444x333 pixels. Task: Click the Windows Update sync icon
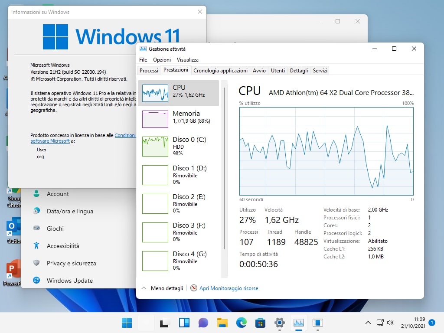pyautogui.click(x=36, y=281)
